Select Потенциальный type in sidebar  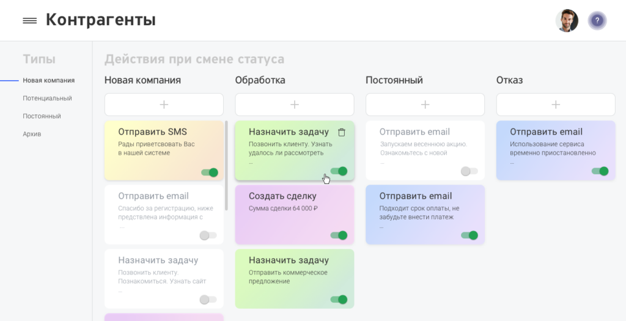pyautogui.click(x=47, y=98)
